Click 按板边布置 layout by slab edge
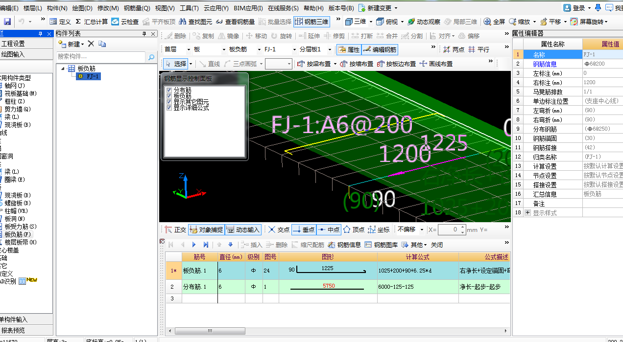 click(397, 64)
